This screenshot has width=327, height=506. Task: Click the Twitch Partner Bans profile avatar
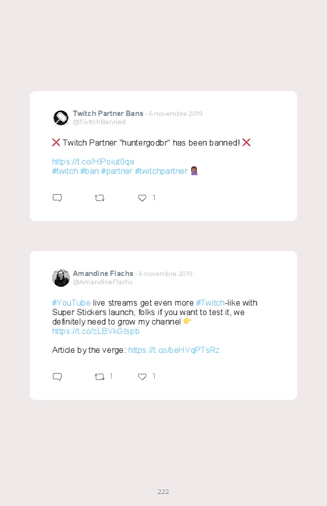(x=61, y=118)
